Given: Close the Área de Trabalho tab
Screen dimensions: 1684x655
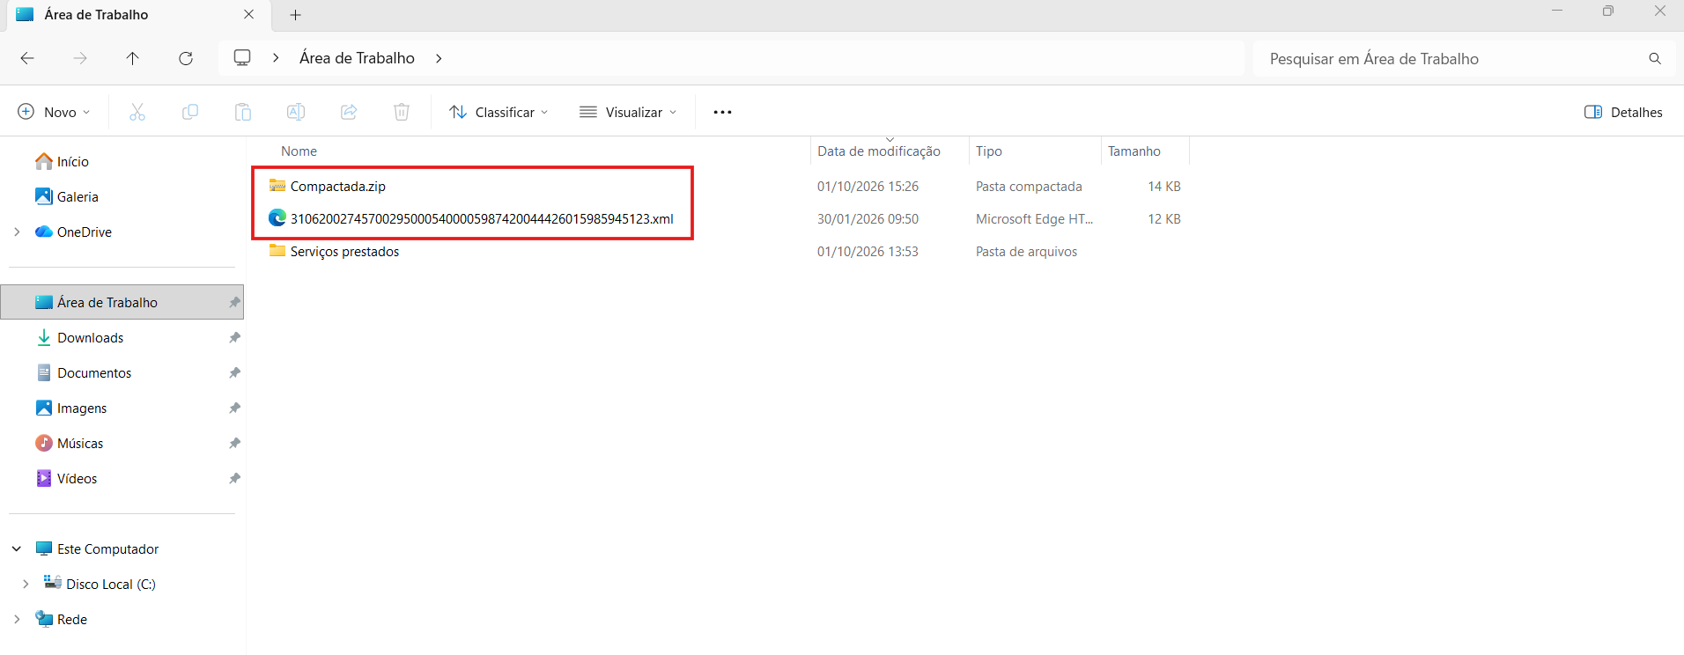Looking at the screenshot, I should (249, 15).
